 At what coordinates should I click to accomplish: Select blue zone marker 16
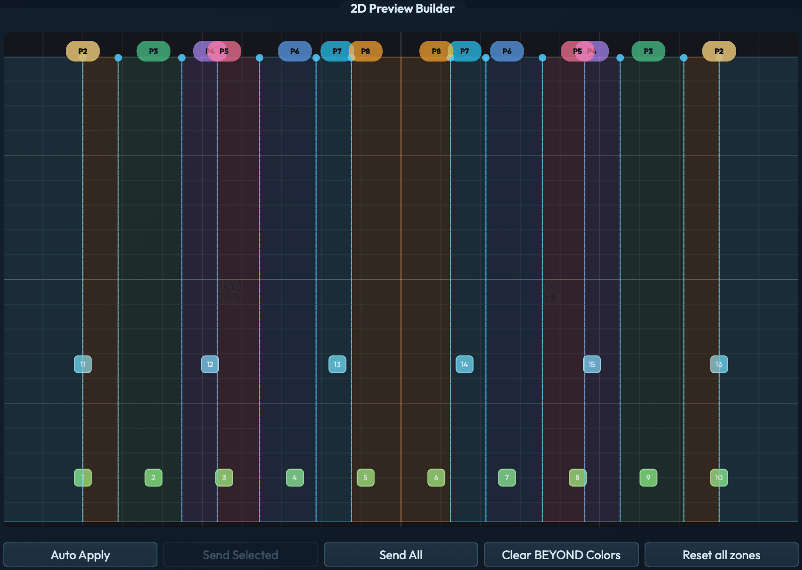[x=719, y=364]
